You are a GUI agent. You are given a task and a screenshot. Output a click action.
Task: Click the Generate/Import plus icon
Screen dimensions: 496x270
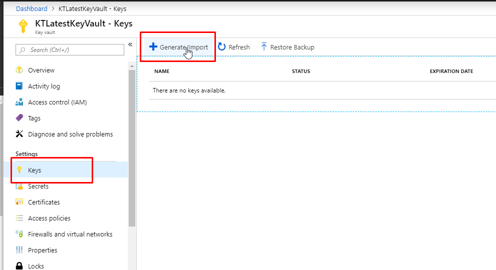153,46
